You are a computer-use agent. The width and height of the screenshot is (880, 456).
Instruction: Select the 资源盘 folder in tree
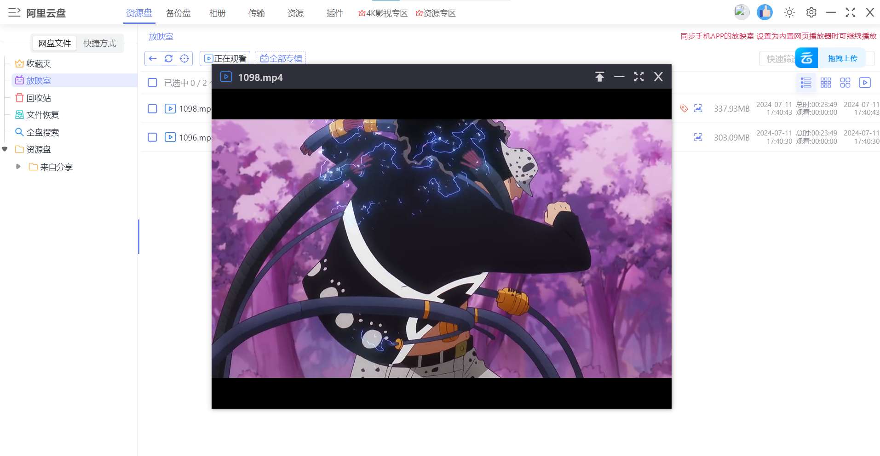point(33,149)
